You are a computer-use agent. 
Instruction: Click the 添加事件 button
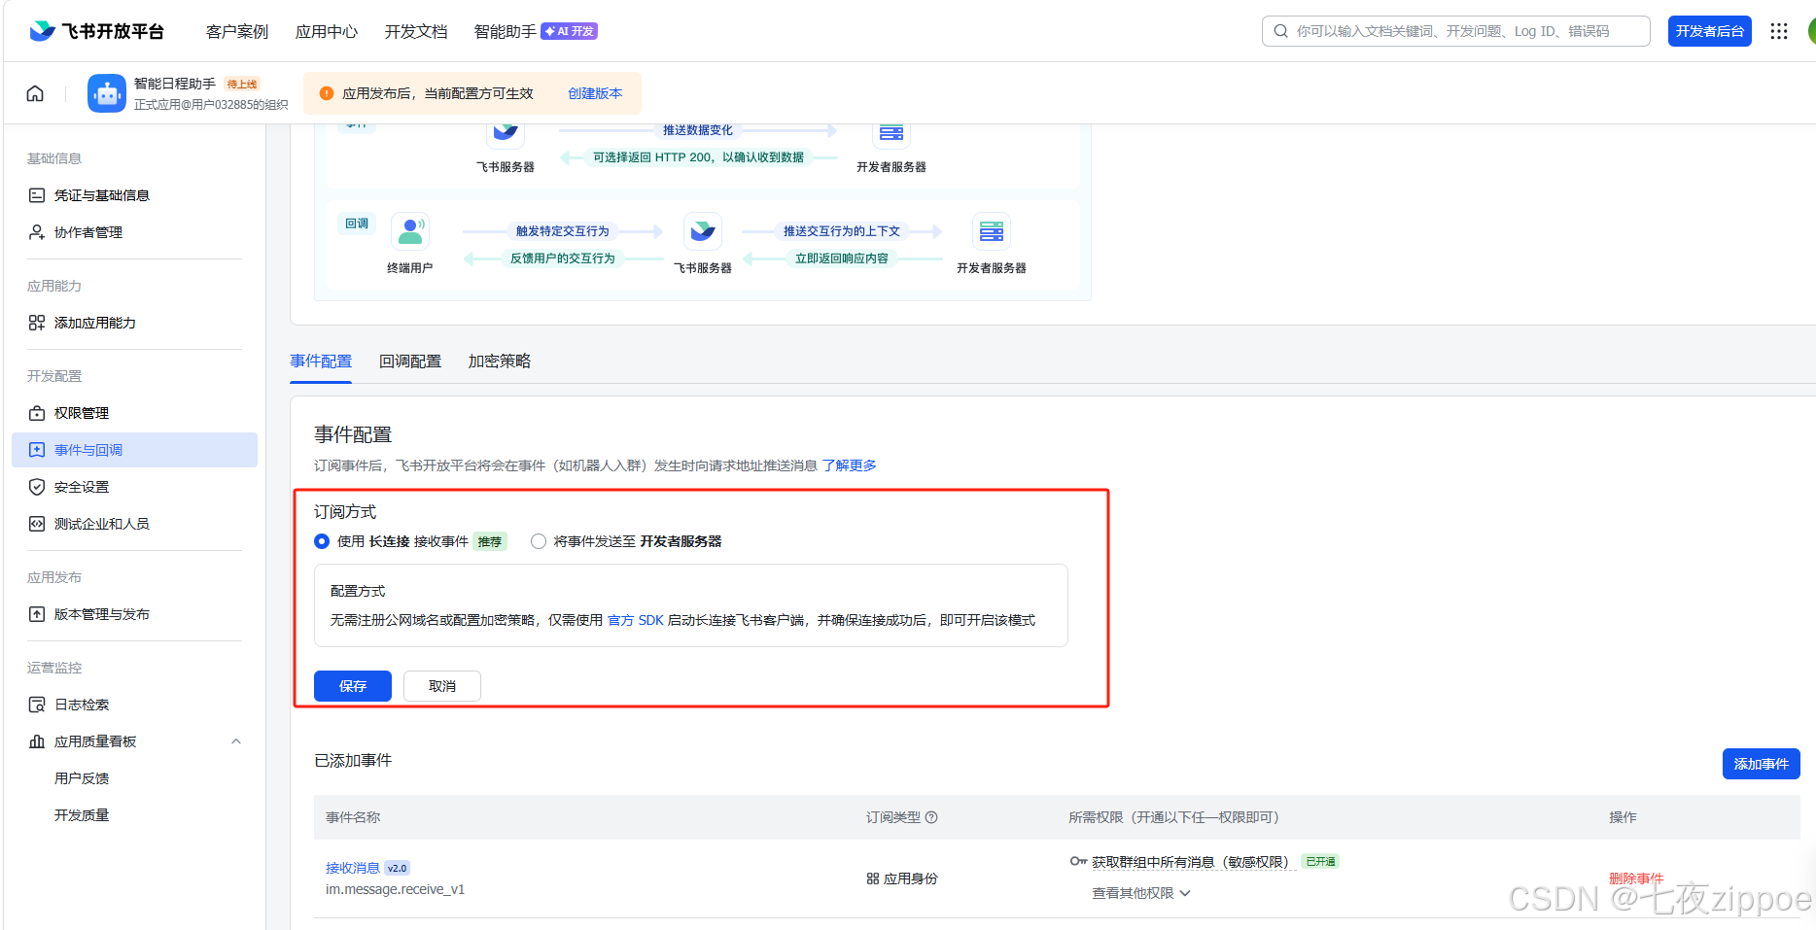coord(1762,764)
